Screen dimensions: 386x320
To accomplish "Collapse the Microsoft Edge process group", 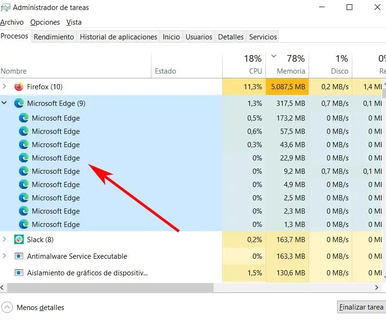I will pos(5,103).
